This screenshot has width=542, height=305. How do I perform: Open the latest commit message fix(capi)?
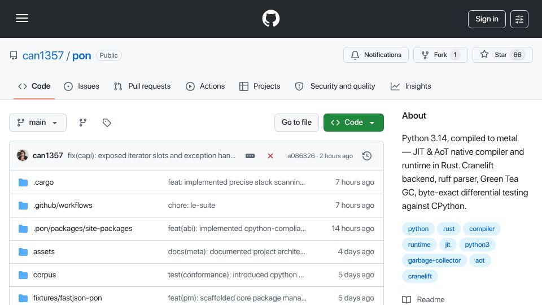pos(151,156)
